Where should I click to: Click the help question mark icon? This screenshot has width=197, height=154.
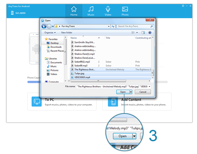click(150, 33)
